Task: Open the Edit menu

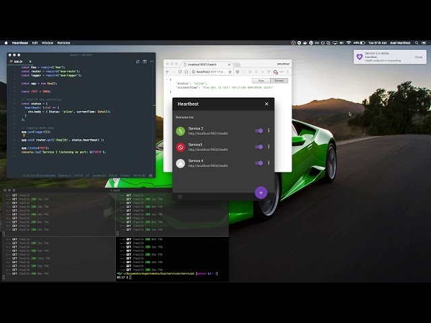Action: 35,43
